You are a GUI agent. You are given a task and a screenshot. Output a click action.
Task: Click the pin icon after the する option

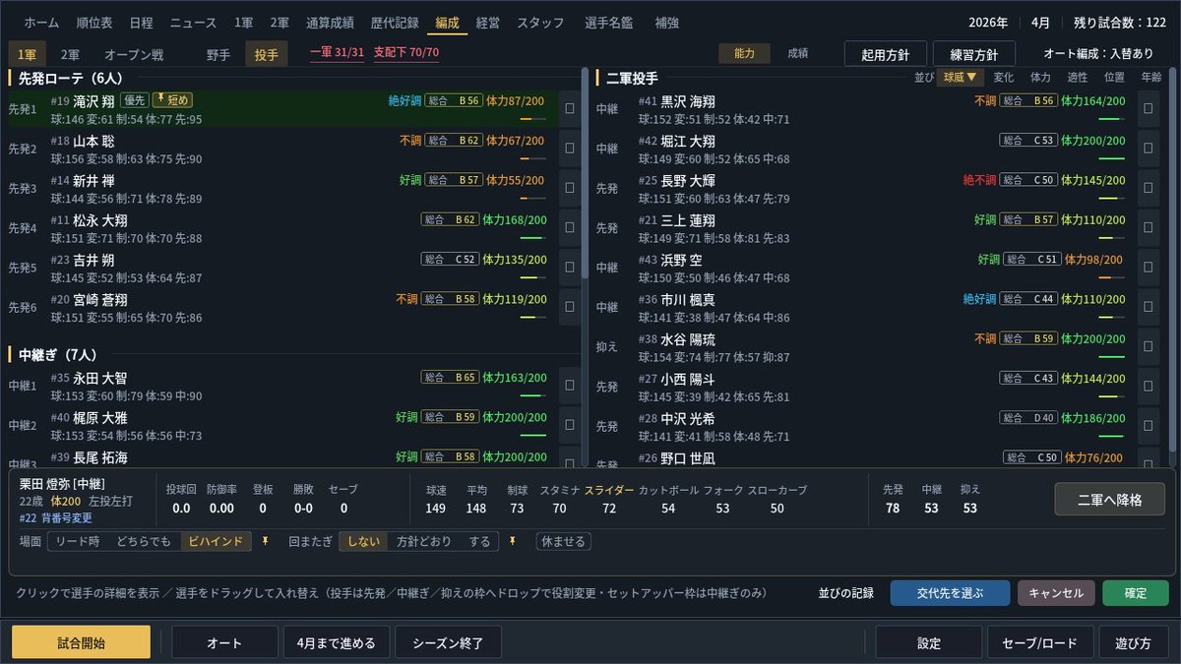pos(511,541)
